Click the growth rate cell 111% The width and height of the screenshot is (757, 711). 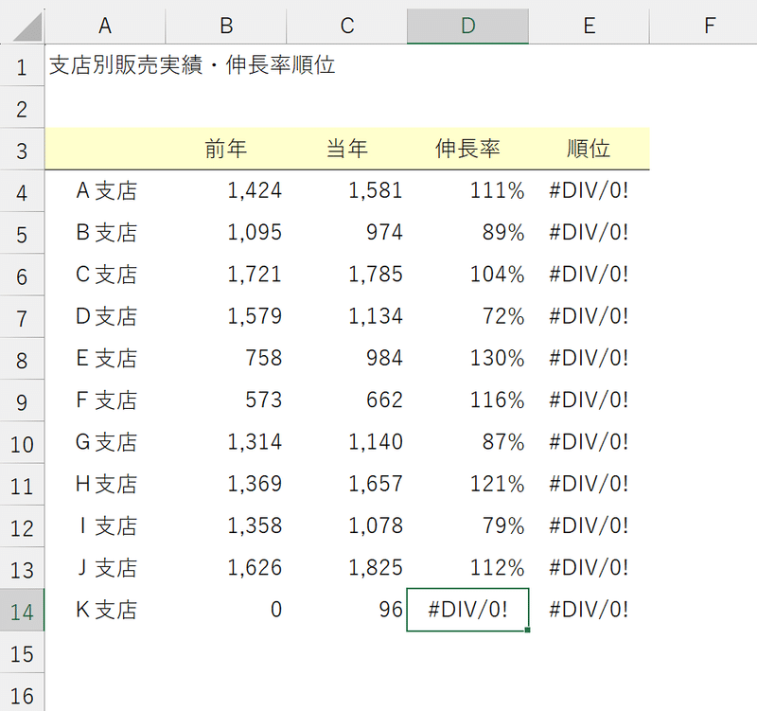tap(467, 191)
